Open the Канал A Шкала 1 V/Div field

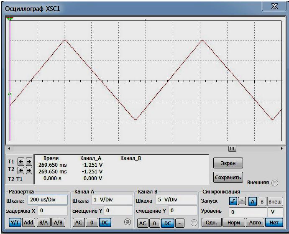[112, 200]
